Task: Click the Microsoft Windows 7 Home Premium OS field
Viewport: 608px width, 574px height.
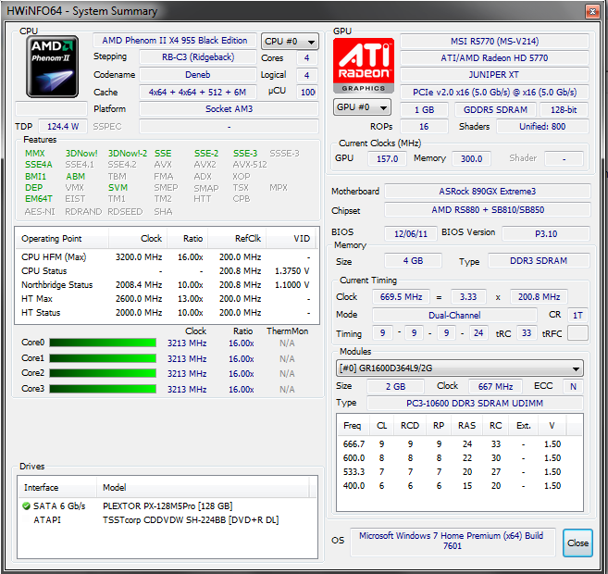Action: pos(453,541)
